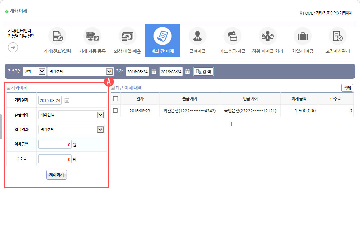
Task: Click 계좌이체 in the breadcrumb
Action: coord(346,13)
